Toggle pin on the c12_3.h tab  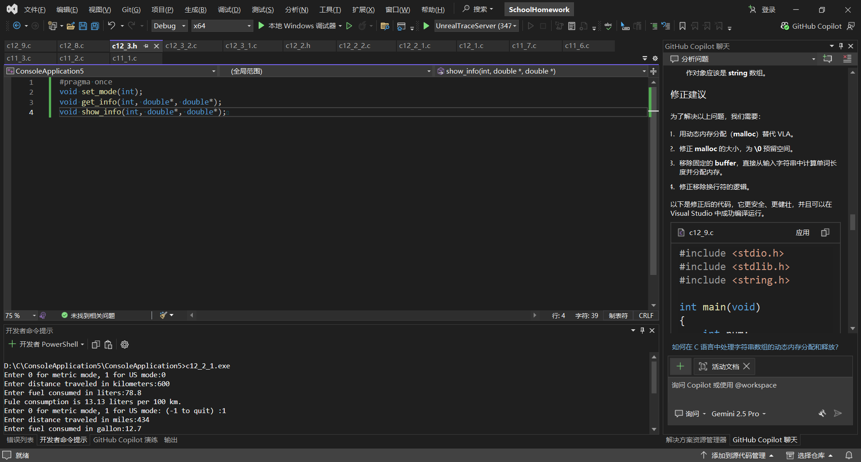tap(146, 46)
